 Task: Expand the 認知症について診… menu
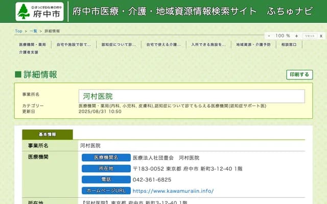pyautogui.click(x=119, y=44)
